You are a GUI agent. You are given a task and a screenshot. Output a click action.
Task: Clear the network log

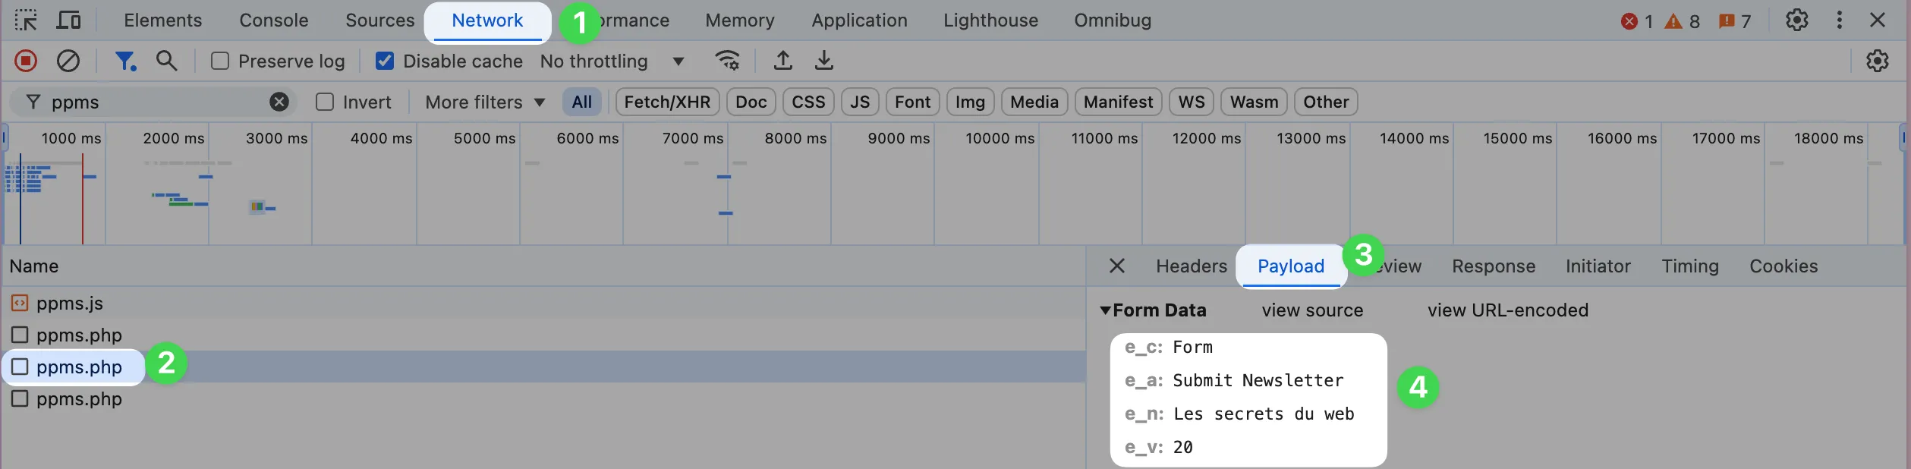click(x=68, y=61)
